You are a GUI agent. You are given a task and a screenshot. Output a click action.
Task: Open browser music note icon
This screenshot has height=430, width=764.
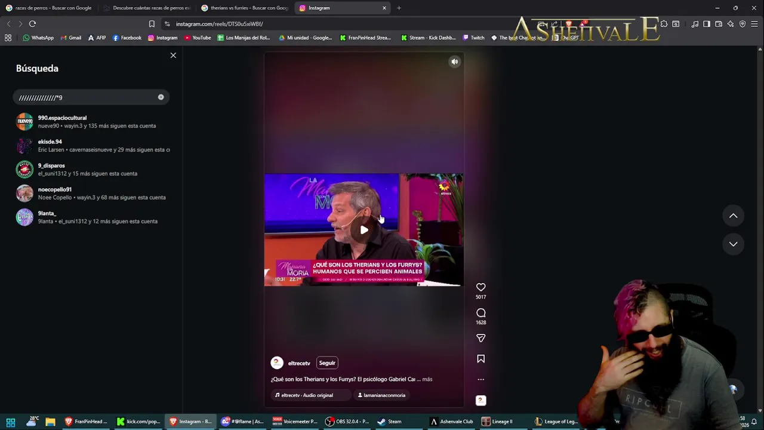coord(695,24)
